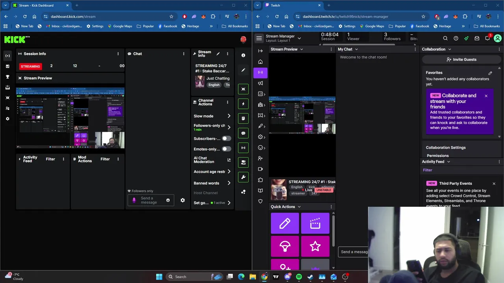Viewport: 504px width, 283px height.
Task: Click Invite Guests button in Twitch Collaboration
Action: click(461, 60)
